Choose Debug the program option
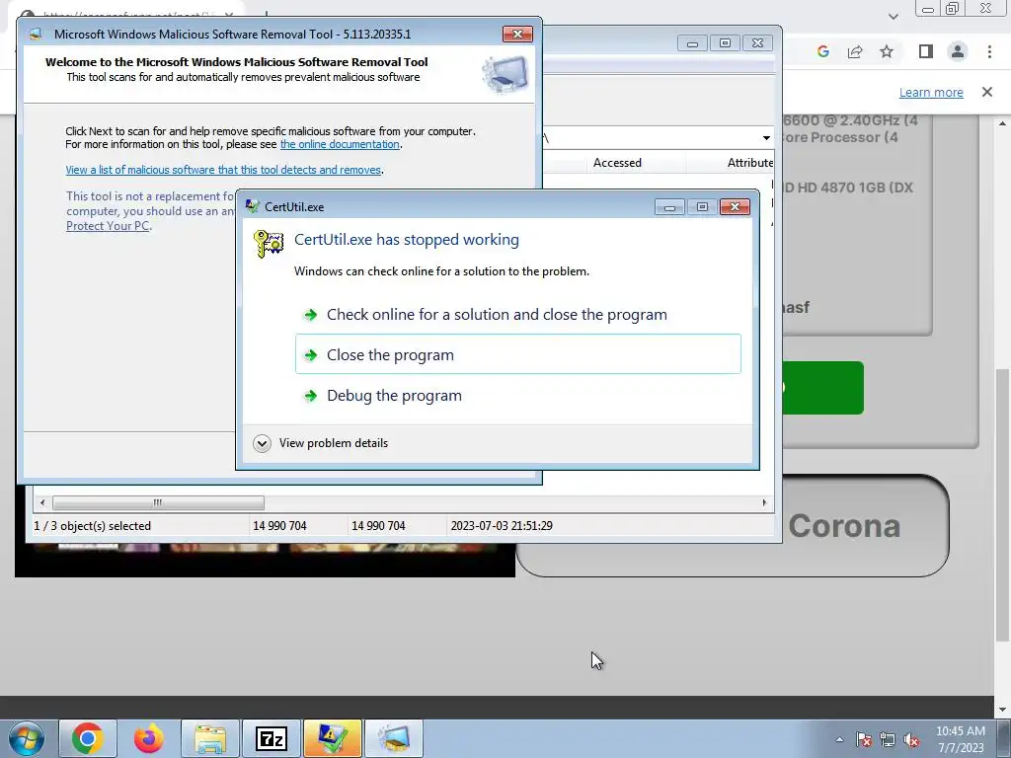1011x758 pixels. click(x=517, y=395)
